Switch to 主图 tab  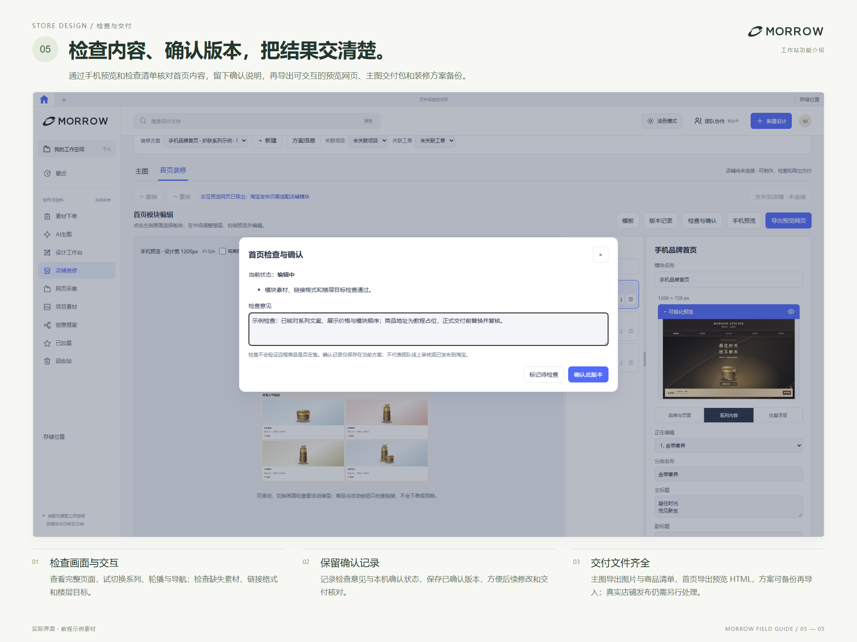pyautogui.click(x=141, y=171)
